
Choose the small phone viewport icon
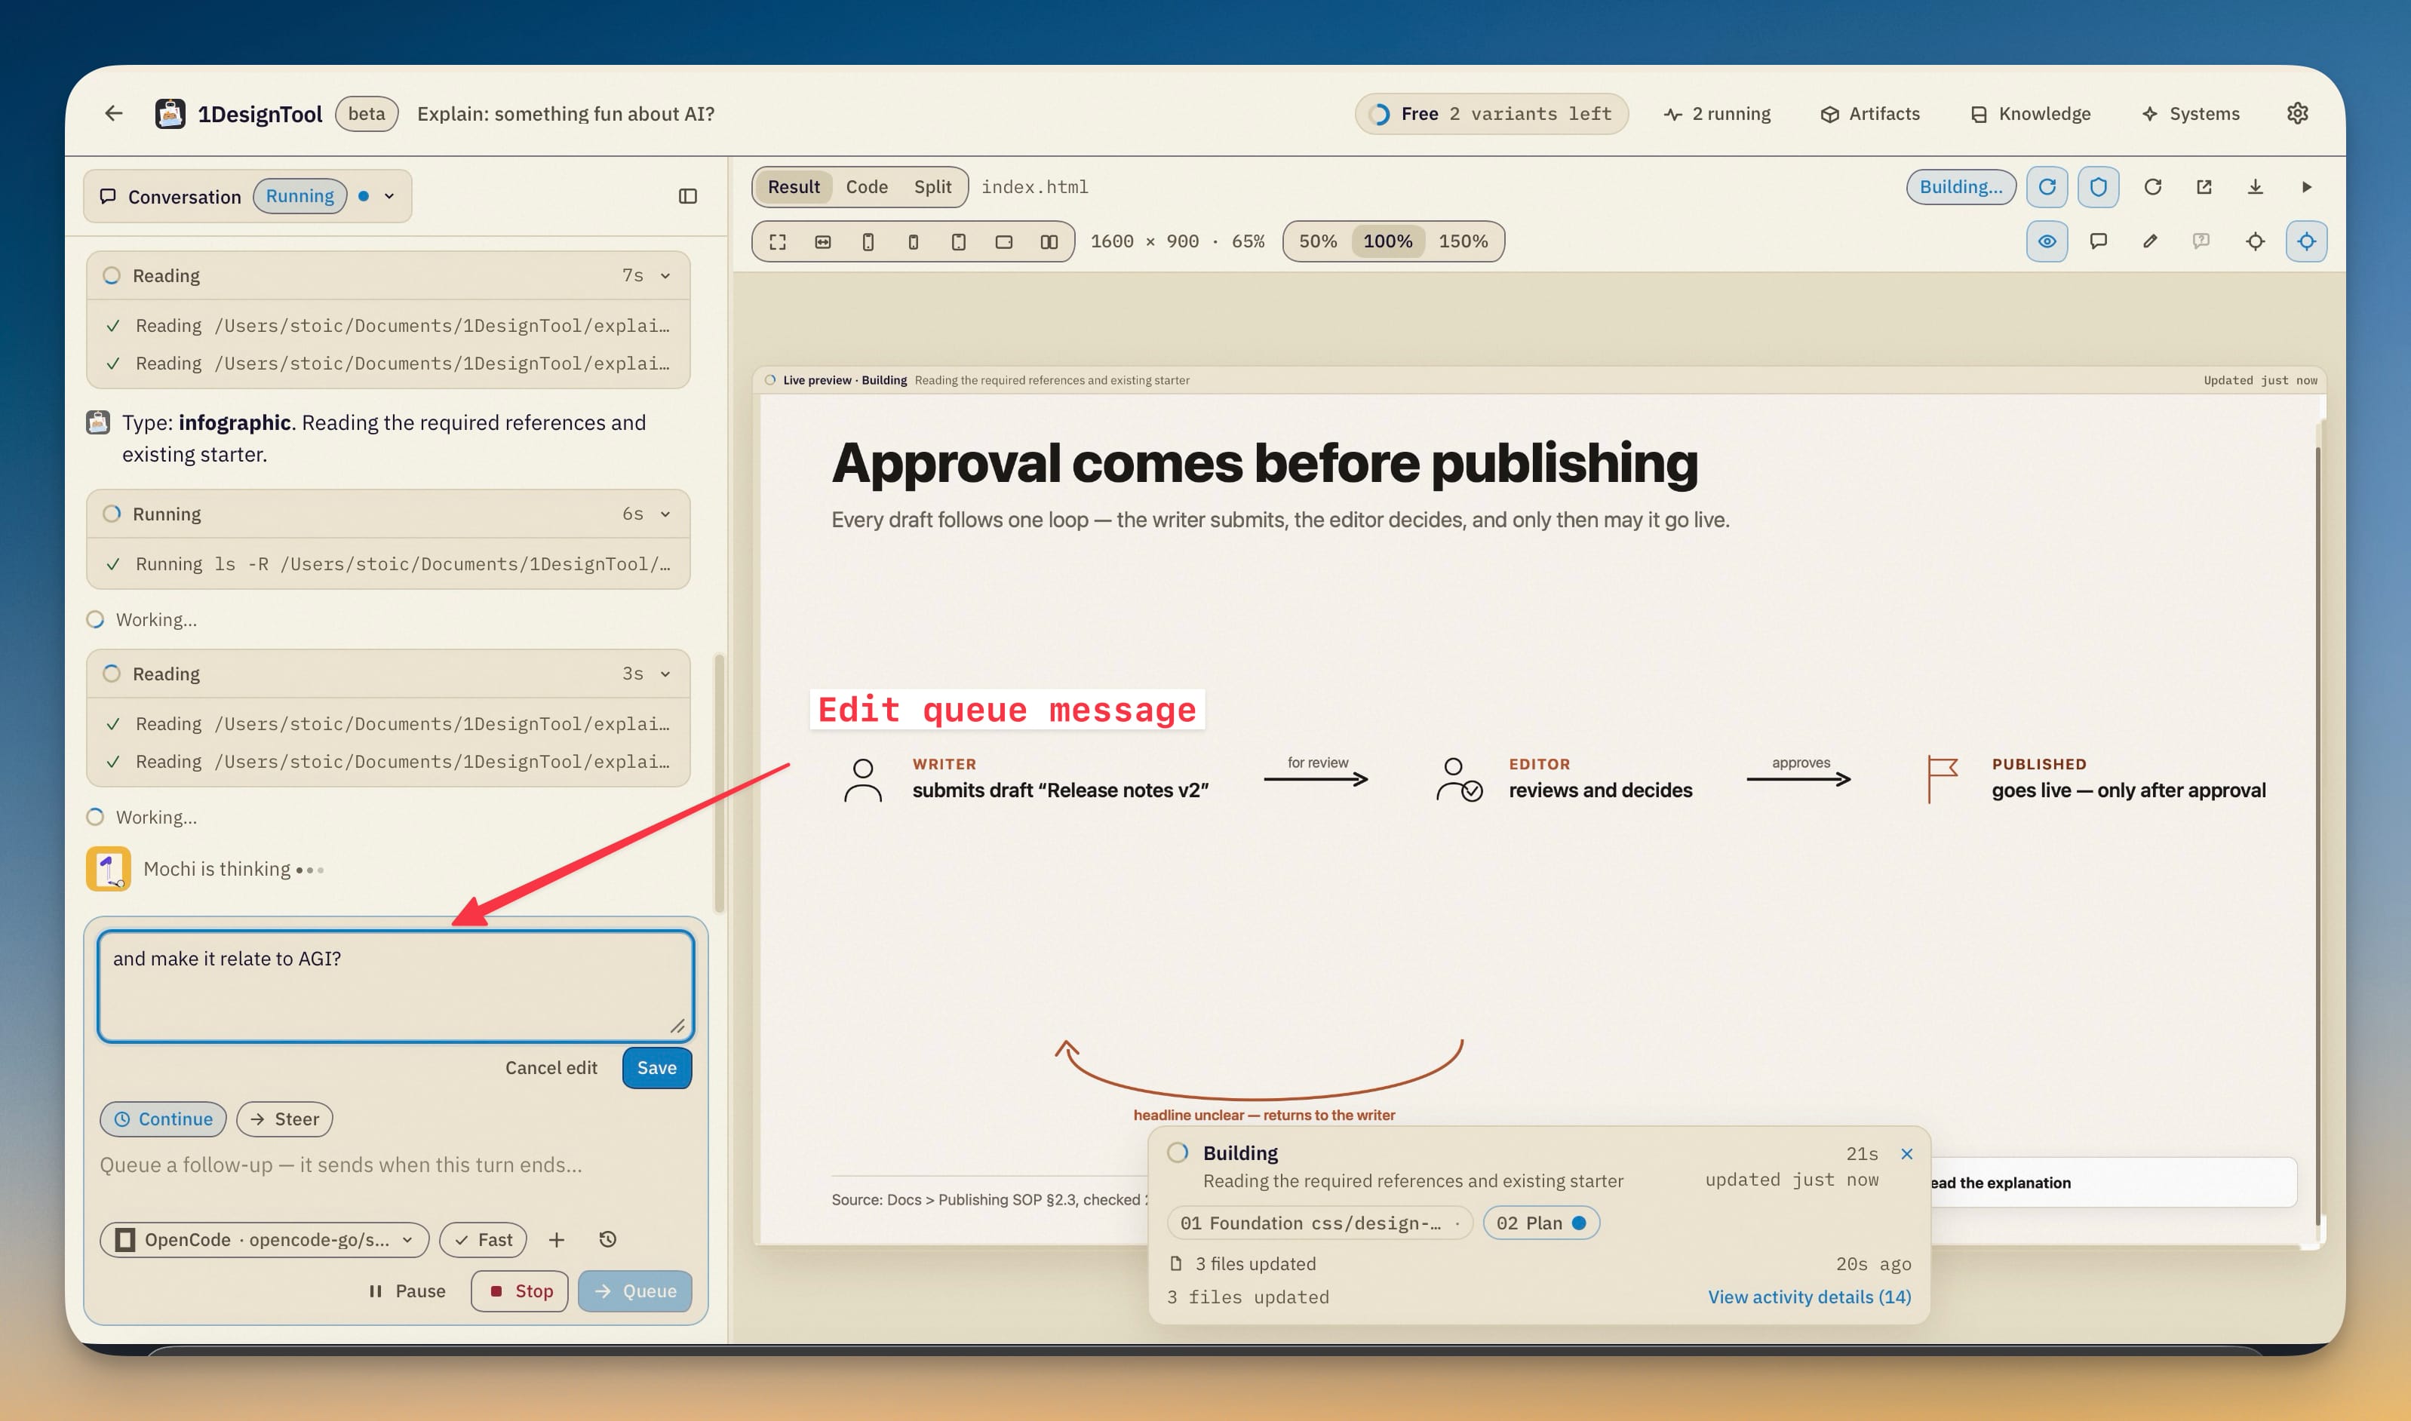pos(914,241)
